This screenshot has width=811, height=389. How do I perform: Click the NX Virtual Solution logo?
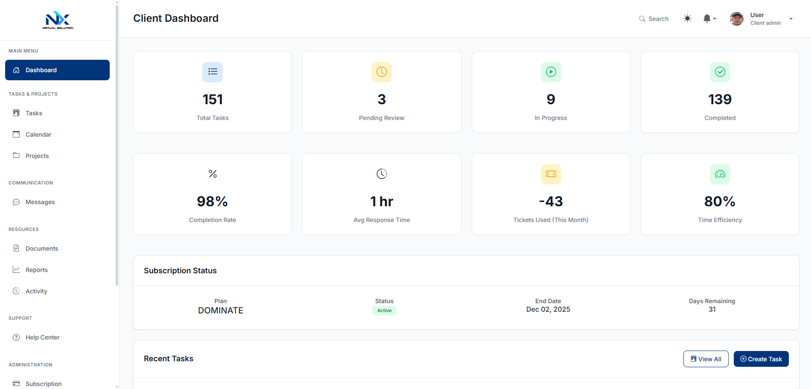coord(58,20)
